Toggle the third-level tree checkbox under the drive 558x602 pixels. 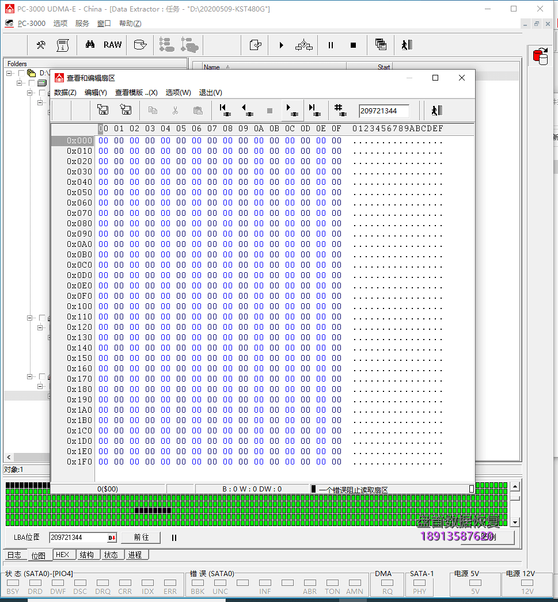pos(42,93)
